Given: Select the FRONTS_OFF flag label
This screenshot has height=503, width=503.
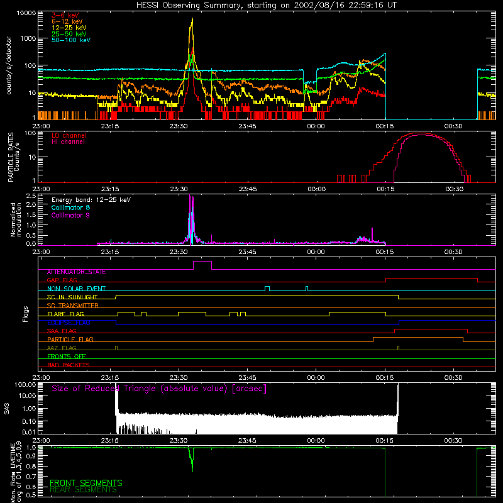Looking at the screenshot, I should point(67,357).
